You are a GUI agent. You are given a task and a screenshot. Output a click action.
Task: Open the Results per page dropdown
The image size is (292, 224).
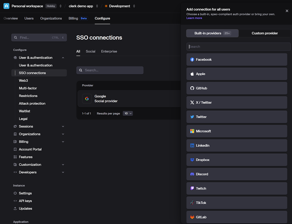[x=127, y=113]
